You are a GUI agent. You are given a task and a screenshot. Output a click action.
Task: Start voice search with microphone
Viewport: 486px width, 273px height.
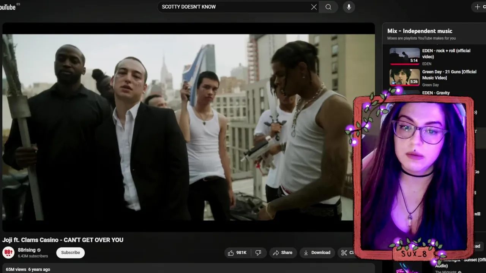[x=349, y=7]
